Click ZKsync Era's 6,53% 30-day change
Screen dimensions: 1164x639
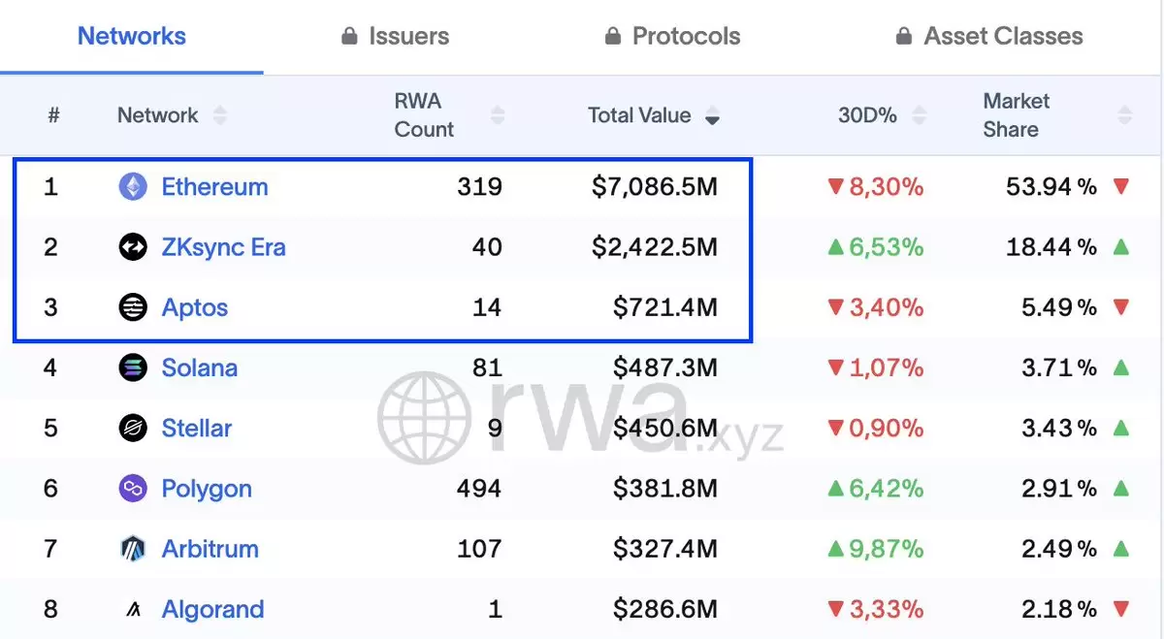pyautogui.click(x=875, y=247)
